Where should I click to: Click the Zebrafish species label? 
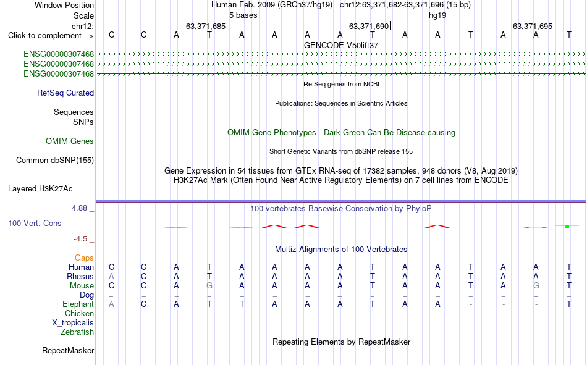pyautogui.click(x=77, y=332)
